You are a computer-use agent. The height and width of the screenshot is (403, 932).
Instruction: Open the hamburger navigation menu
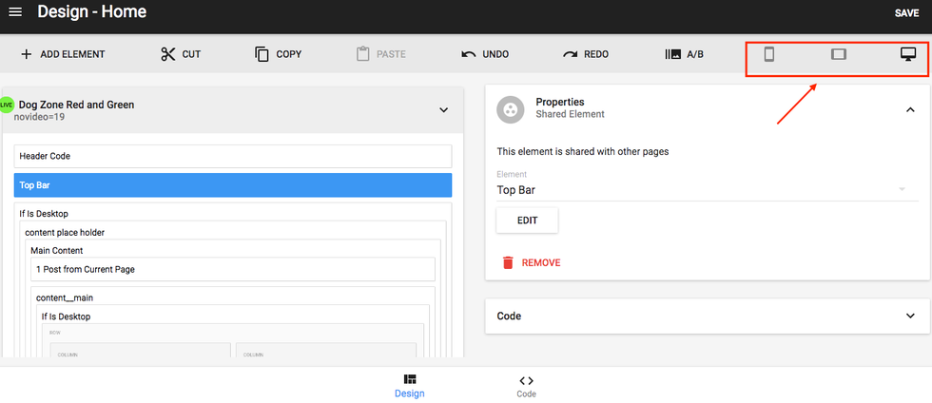15,12
